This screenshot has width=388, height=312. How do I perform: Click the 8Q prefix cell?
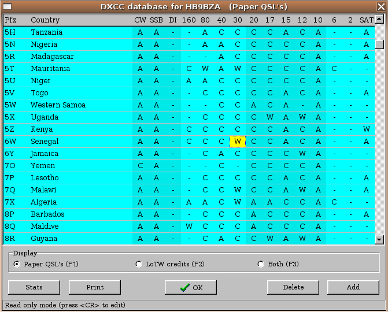(x=10, y=226)
